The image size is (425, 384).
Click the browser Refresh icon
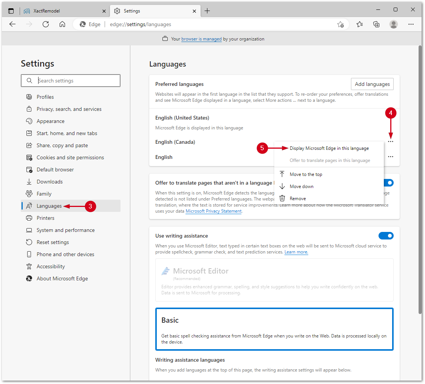(46, 24)
